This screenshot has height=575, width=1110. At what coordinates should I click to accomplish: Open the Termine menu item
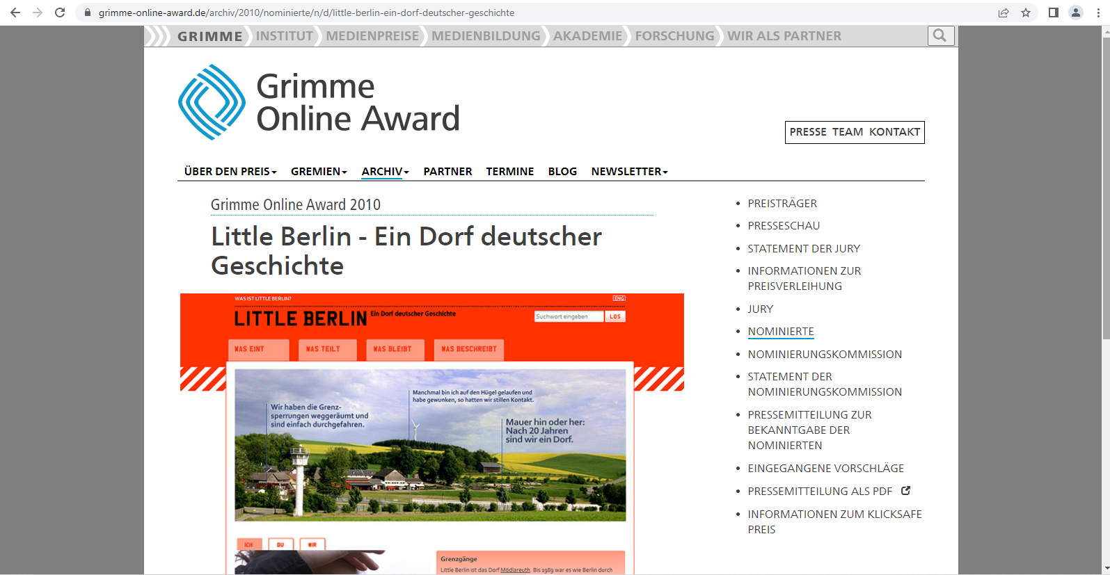(x=510, y=171)
